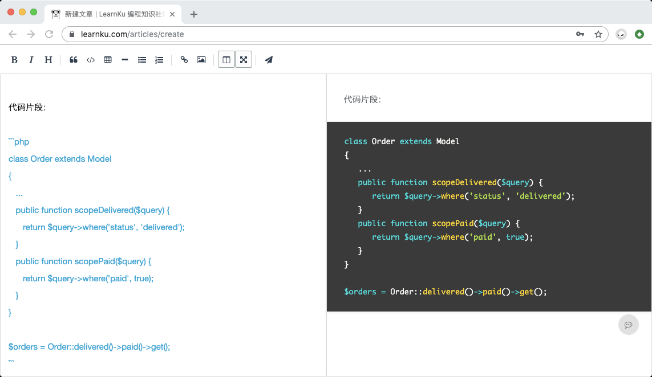Click the macOS yellow minimize window button
The image size is (652, 377).
click(22, 13)
